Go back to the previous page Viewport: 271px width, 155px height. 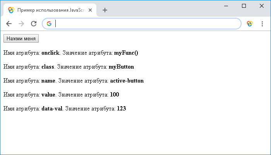pos(9,24)
